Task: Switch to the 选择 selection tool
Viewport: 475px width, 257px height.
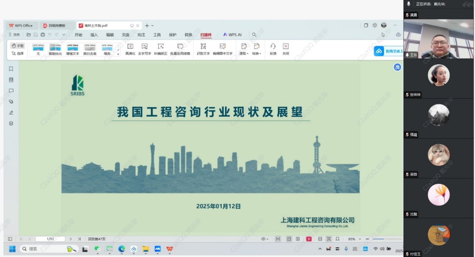Action: [17, 53]
